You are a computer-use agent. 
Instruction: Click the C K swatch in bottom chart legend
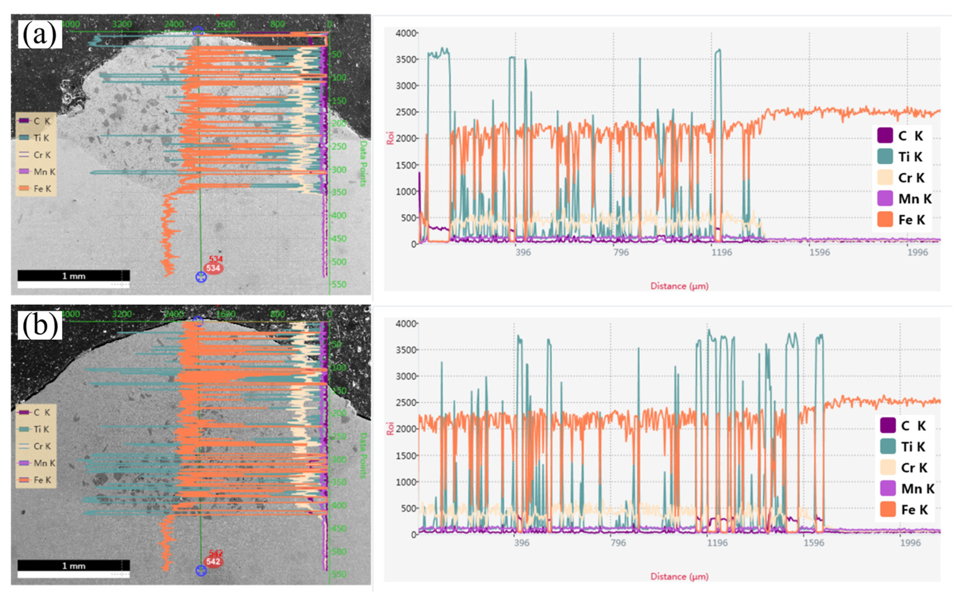[887, 425]
